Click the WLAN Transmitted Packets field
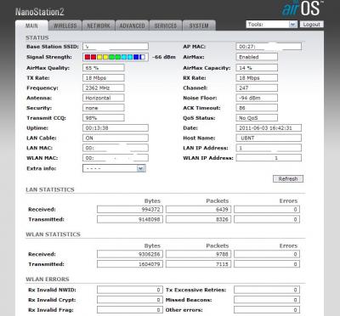Image resolution: width=340 pixels, height=316 pixels. 198,264
